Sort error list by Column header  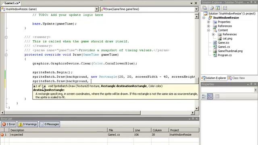coord(160,130)
